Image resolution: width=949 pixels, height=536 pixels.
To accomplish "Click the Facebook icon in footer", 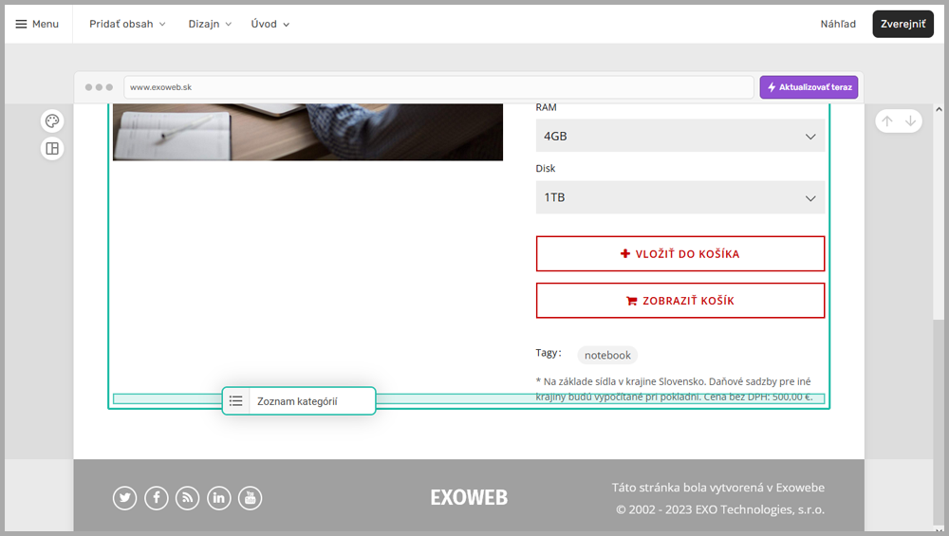I will [x=157, y=498].
